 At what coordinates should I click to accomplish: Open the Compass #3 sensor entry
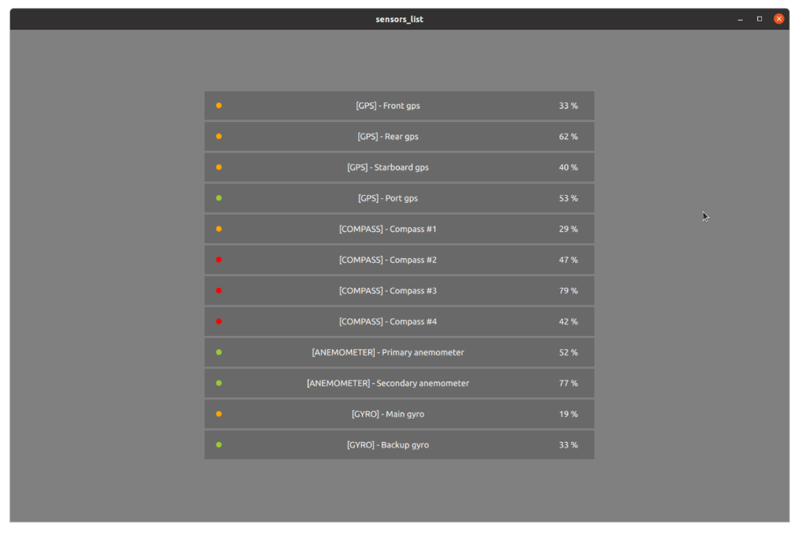tap(388, 291)
